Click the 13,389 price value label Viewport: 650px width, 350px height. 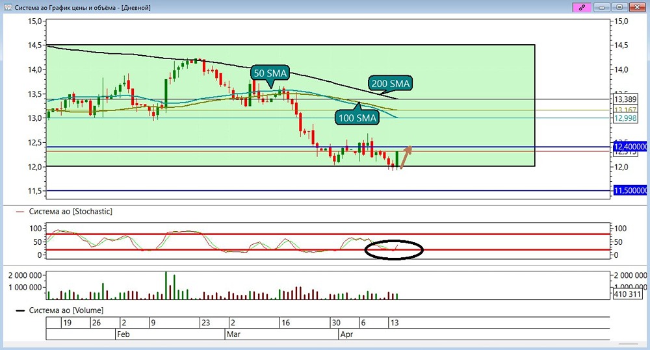625,99
